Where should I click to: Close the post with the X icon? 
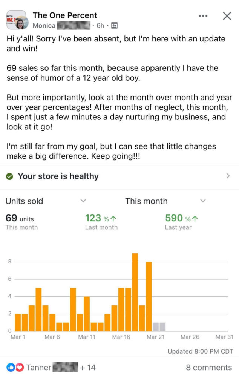[227, 16]
